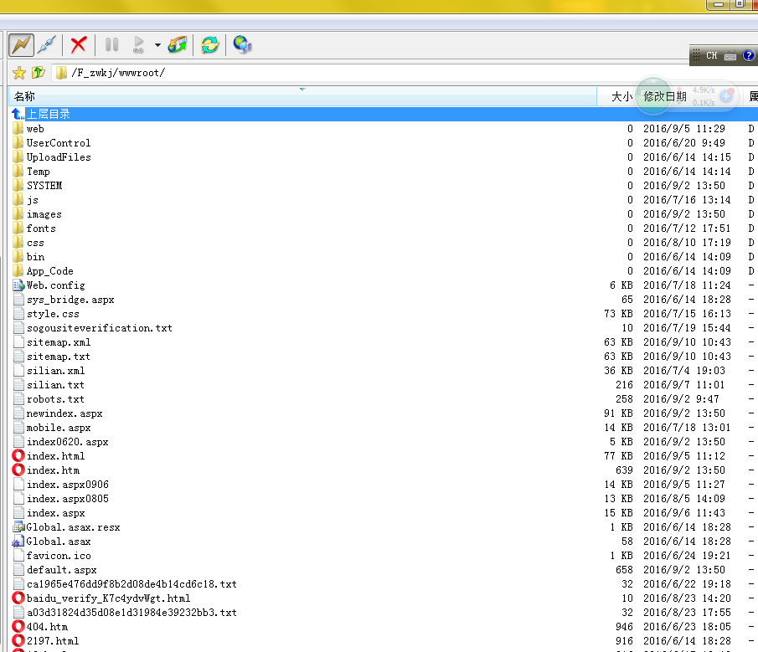Click the Go transfer queue icon
This screenshot has width=758, height=652.
[x=138, y=44]
